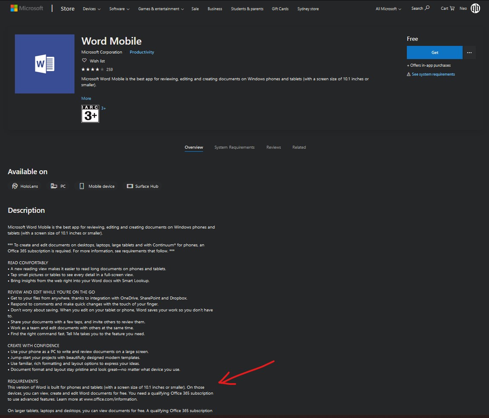Click the Neo account avatar
Image resolution: width=489 pixels, height=418 pixels.
pos(475,8)
